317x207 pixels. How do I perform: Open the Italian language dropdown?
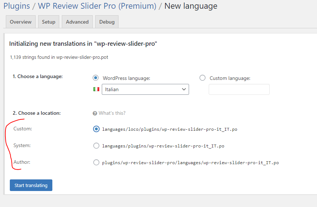145,89
